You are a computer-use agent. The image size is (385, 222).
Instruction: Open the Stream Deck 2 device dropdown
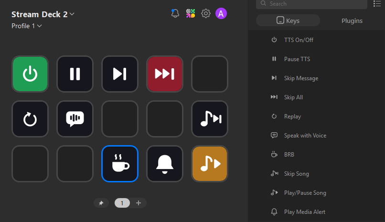coord(43,14)
